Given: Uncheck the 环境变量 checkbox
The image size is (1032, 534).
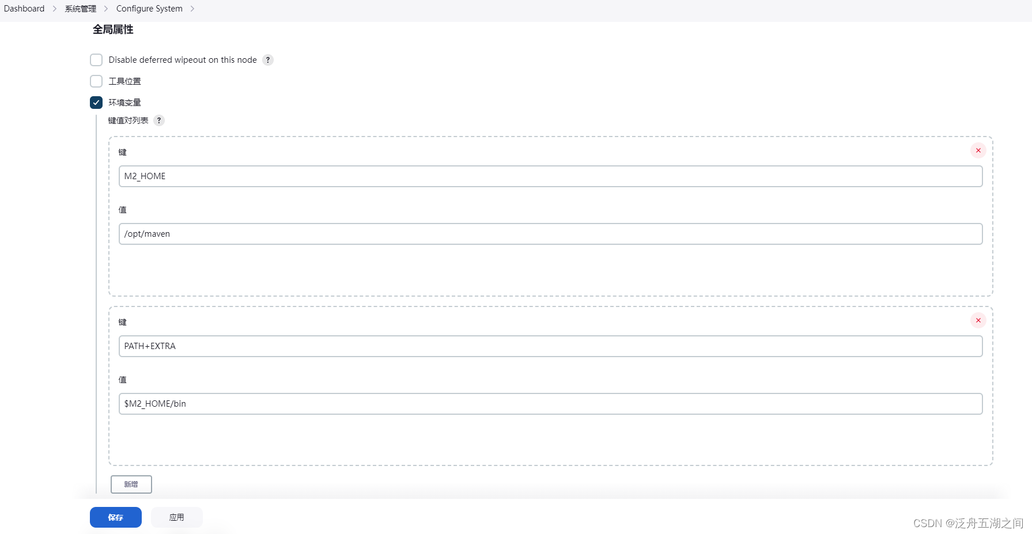Looking at the screenshot, I should coord(96,103).
